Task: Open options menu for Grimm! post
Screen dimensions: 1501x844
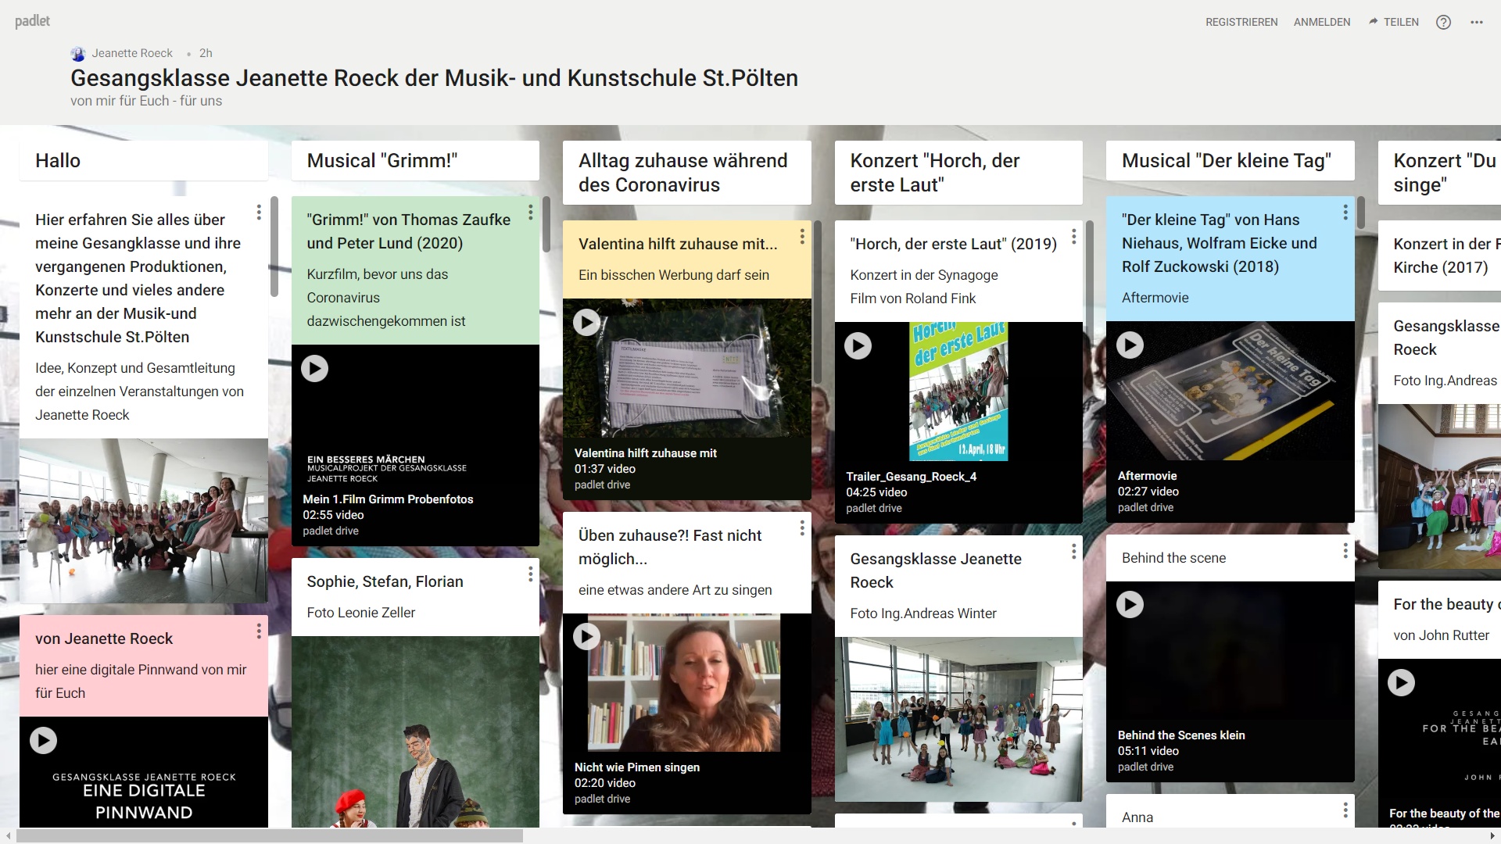Action: (x=530, y=213)
